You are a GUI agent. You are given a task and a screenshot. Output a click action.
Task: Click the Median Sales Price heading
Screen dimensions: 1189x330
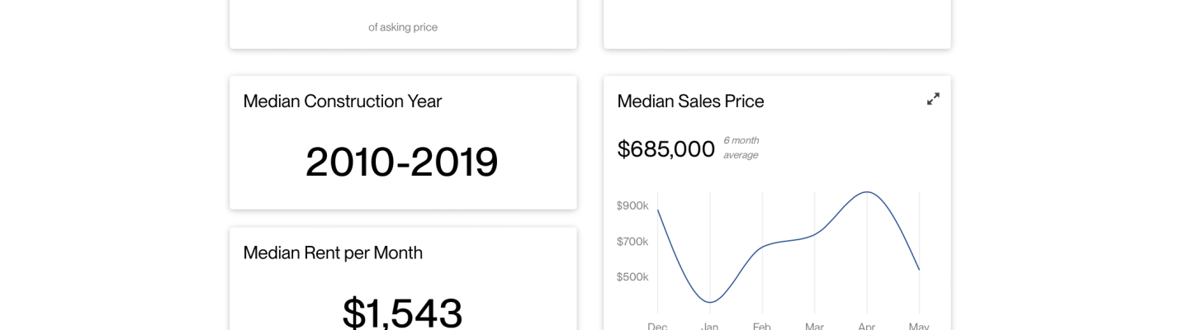(x=690, y=101)
